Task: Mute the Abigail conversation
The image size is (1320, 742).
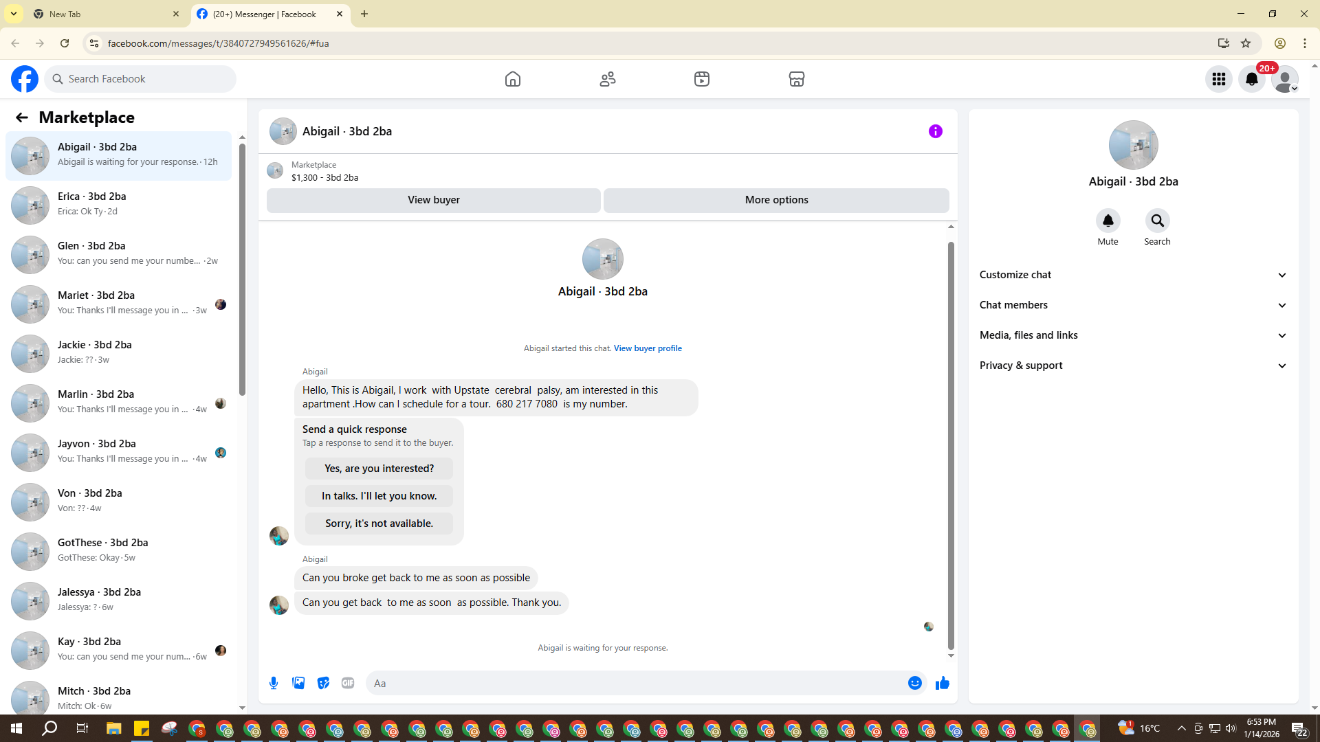Action: click(1108, 221)
